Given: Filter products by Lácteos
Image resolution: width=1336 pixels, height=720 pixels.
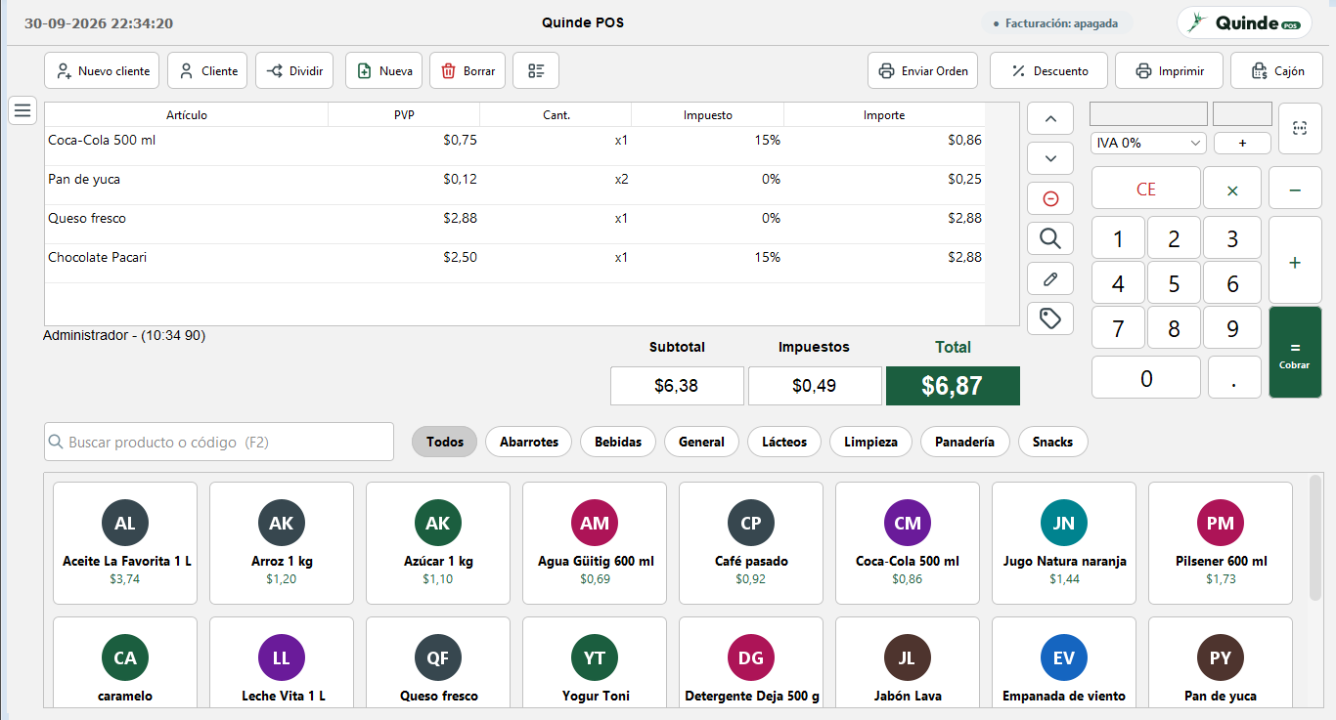Looking at the screenshot, I should click(x=784, y=442).
